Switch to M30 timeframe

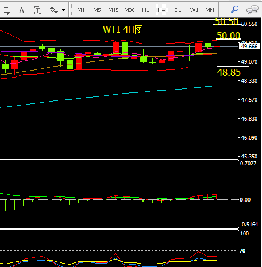point(129,10)
